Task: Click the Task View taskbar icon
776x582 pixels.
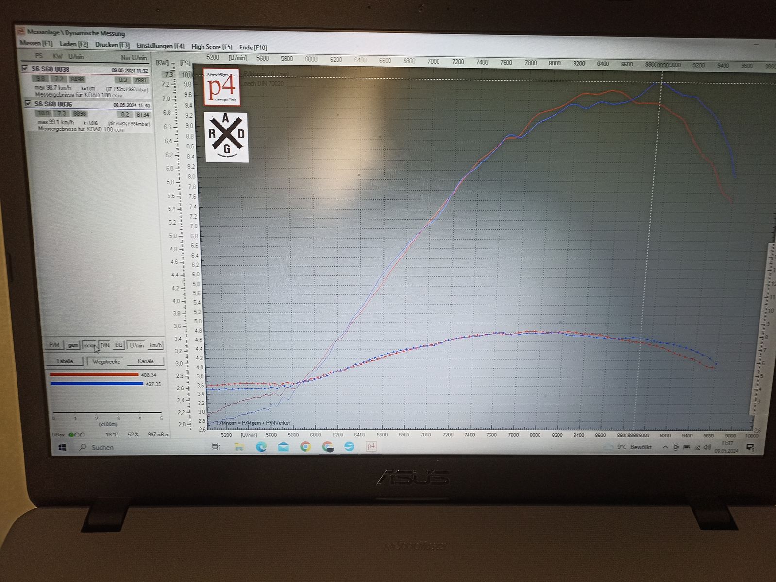Action: click(x=216, y=447)
